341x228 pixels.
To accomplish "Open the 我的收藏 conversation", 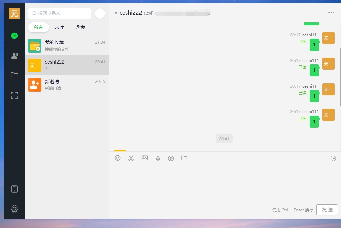I will (67, 46).
